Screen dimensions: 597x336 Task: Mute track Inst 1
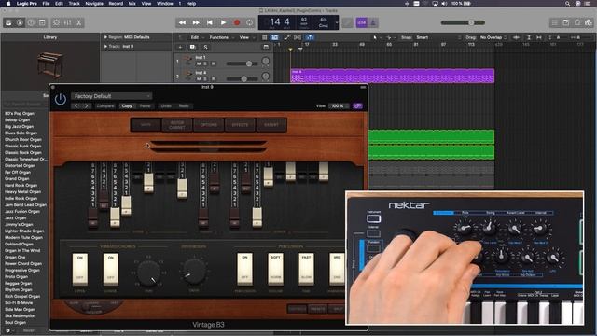coord(199,63)
